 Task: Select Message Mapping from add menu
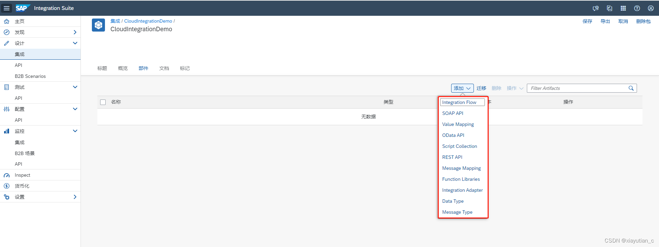pos(461,168)
